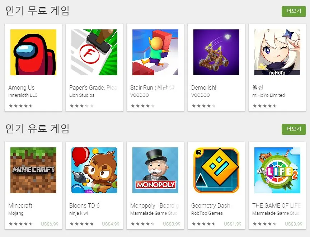The height and width of the screenshot is (237, 310).
Task: Open the Bloons TD 6 monkey icon
Action: 94,170
